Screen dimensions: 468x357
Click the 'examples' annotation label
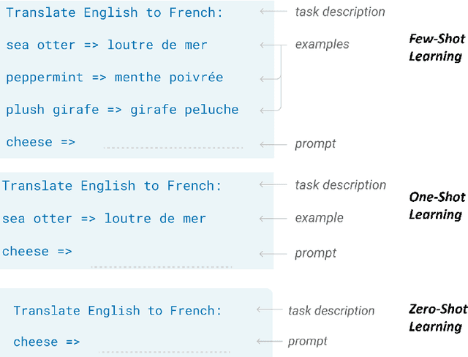point(322,45)
